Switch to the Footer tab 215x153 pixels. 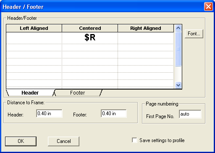coord(78,93)
